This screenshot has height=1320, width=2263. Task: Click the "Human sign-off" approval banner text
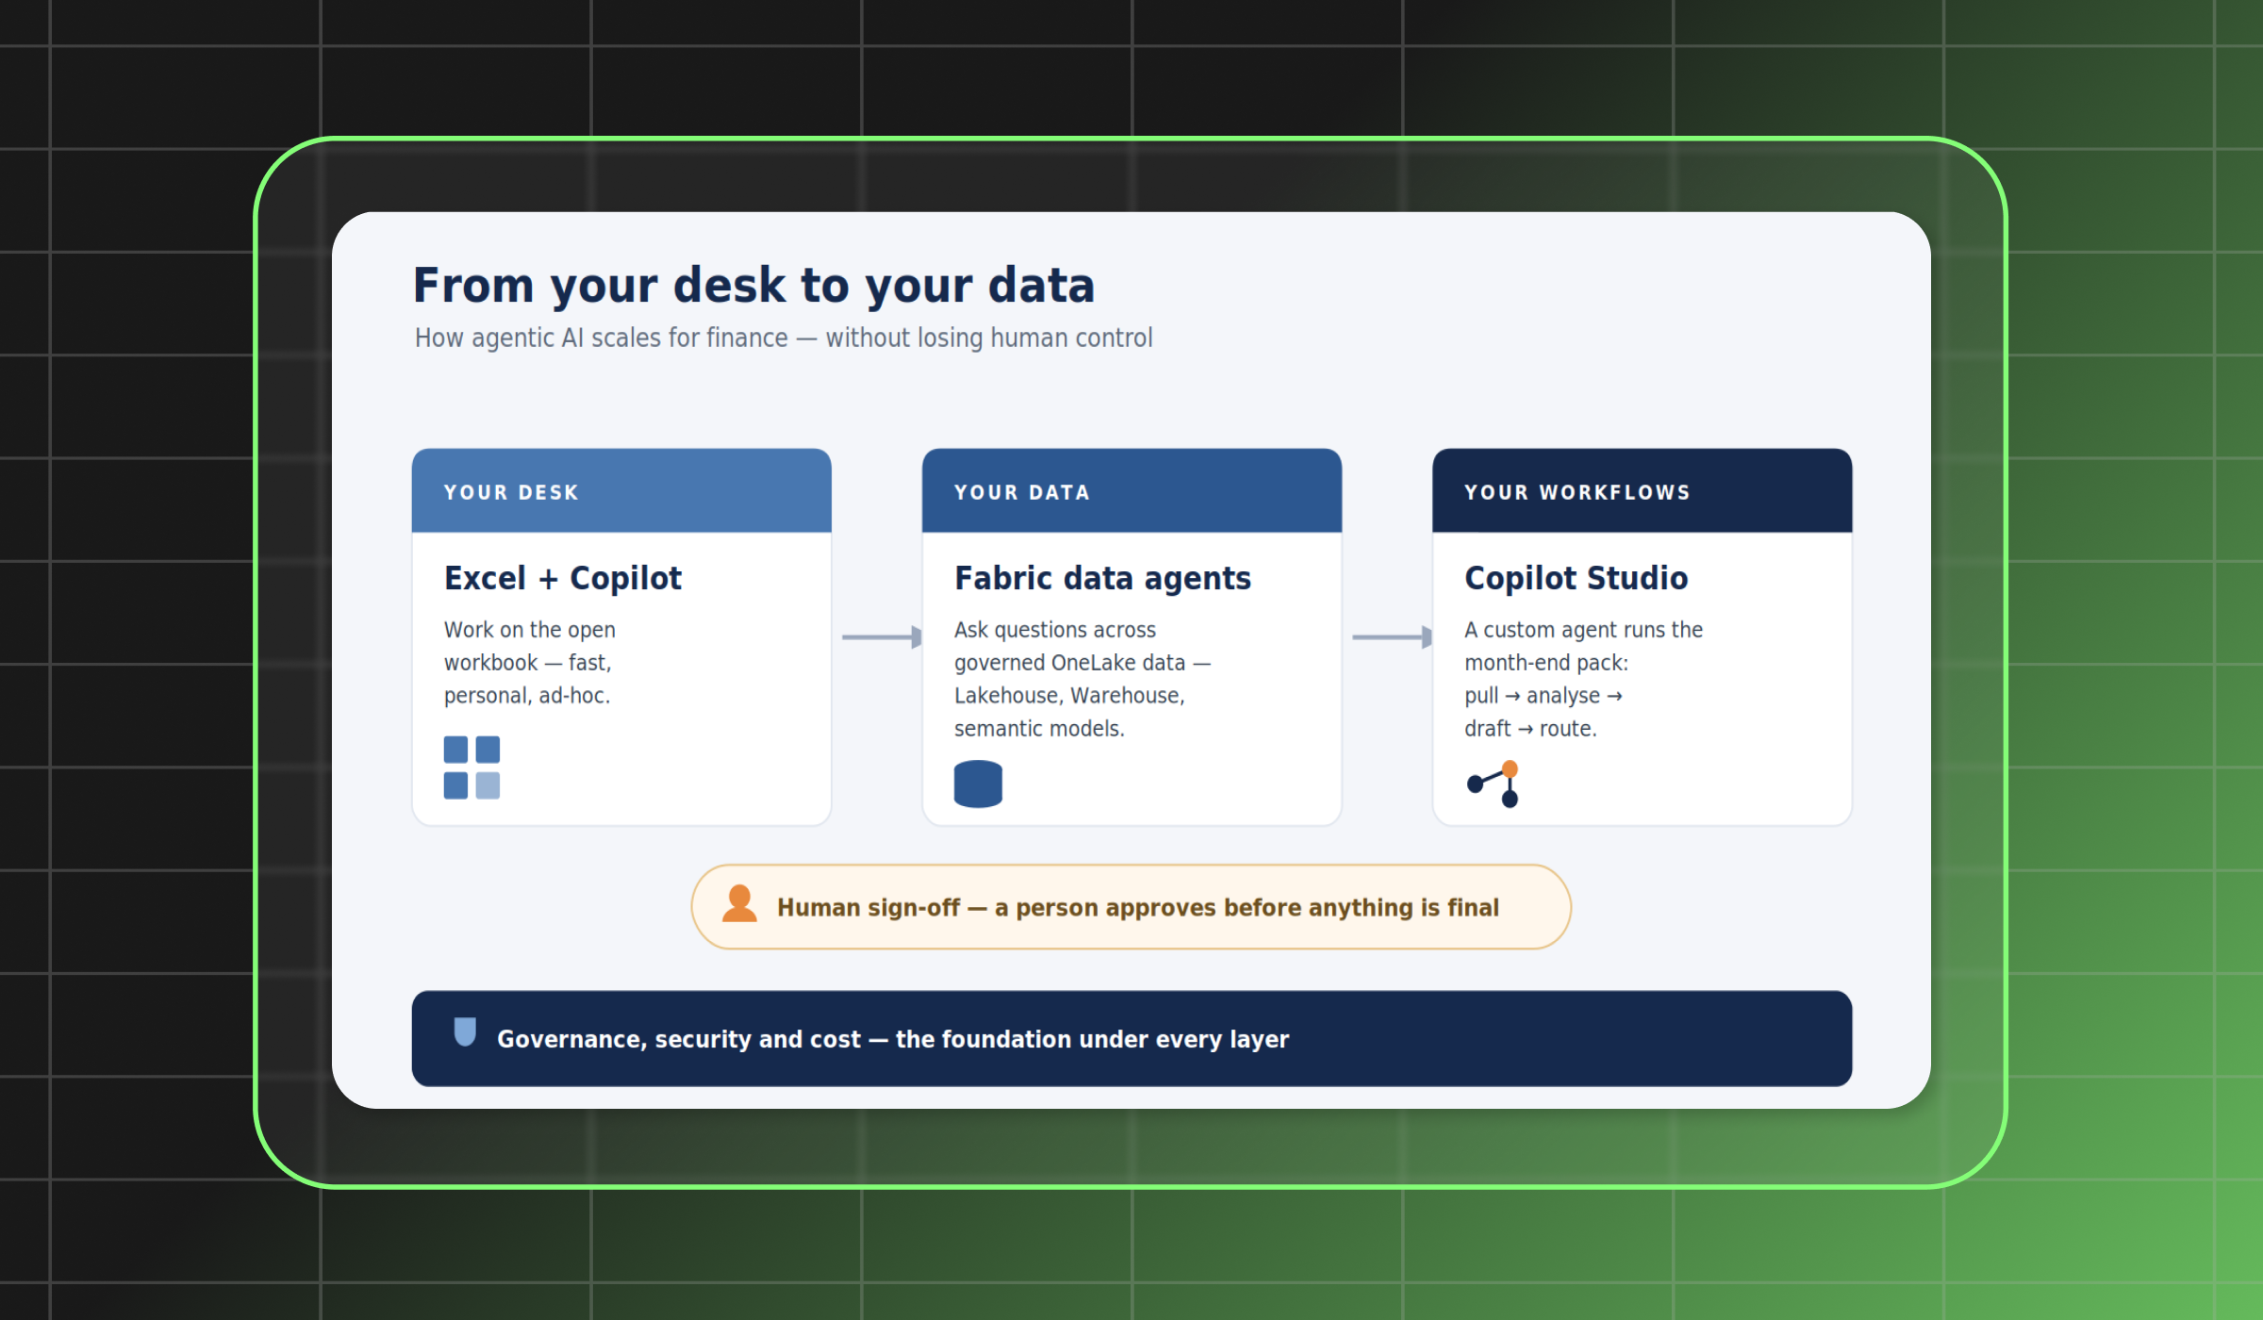[1138, 907]
